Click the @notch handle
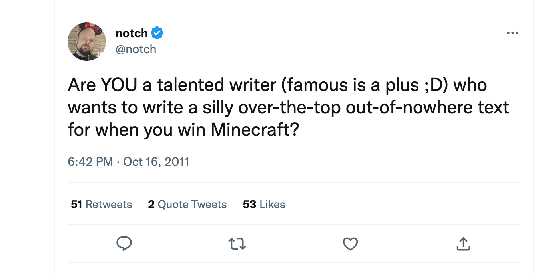Image resolution: width=558 pixels, height=274 pixels. 136,49
